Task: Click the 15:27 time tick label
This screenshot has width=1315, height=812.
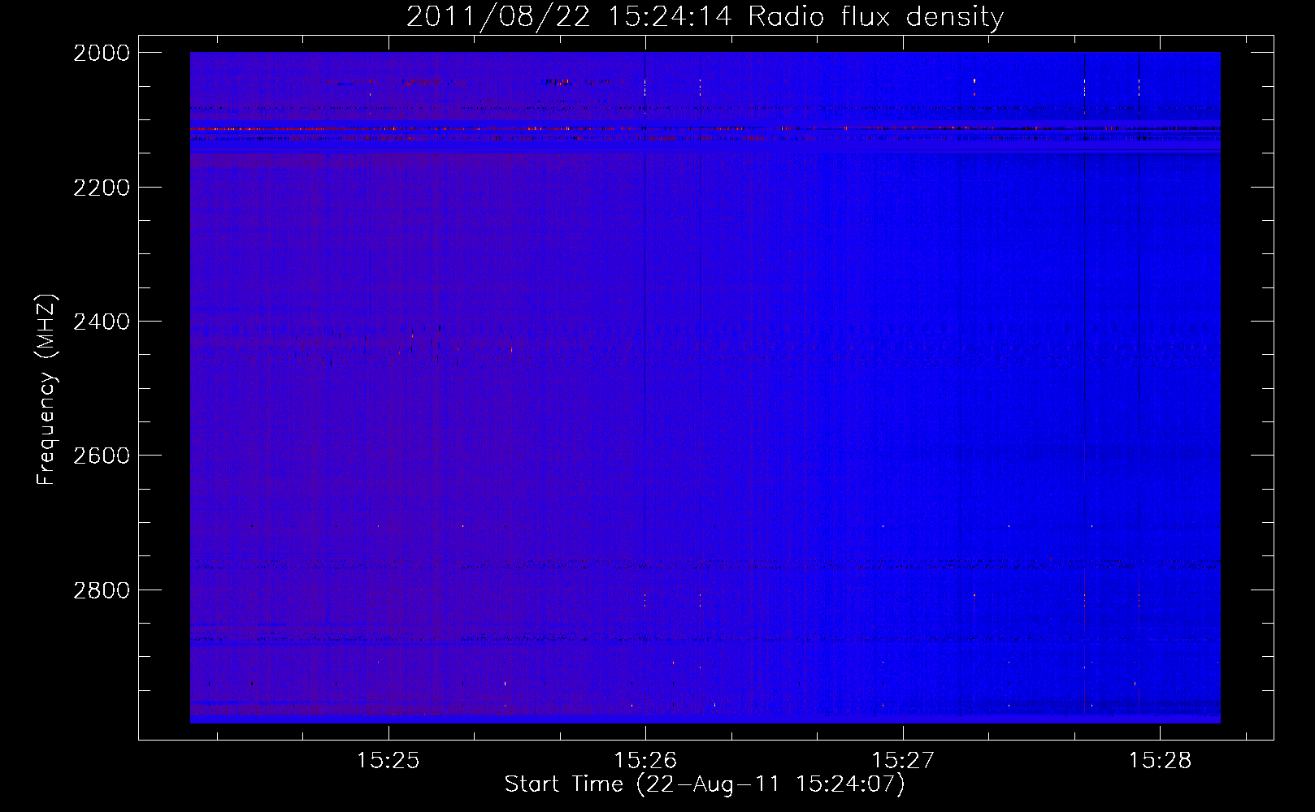Action: tap(903, 761)
